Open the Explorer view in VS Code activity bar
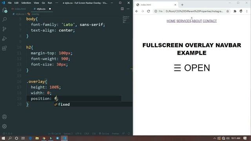The image size is (251, 141). pyautogui.click(x=4, y=10)
